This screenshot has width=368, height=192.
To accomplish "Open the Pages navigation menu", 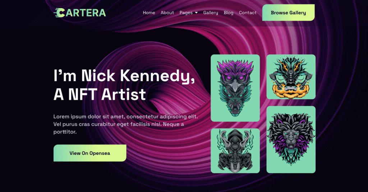I will pos(186,13).
